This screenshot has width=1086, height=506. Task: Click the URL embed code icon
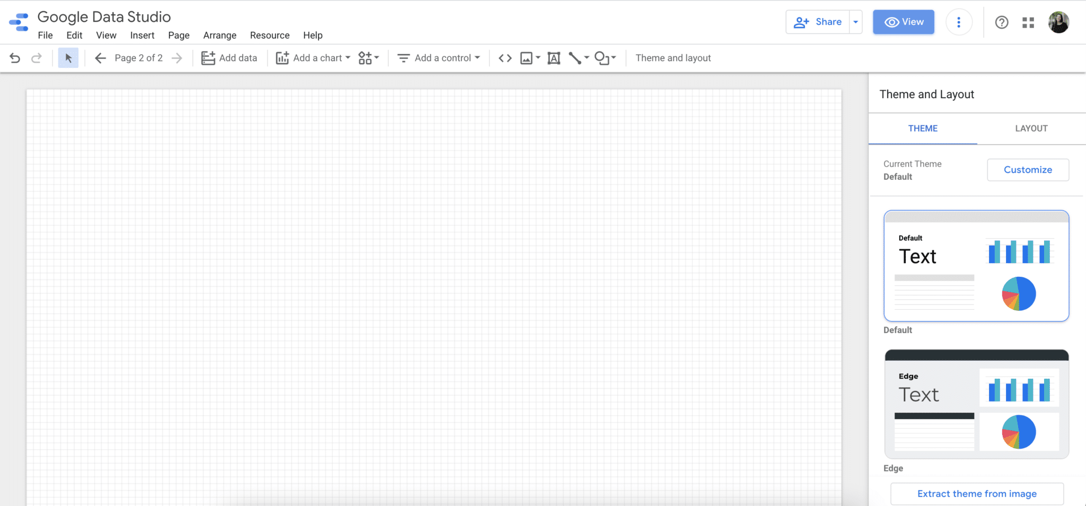505,58
